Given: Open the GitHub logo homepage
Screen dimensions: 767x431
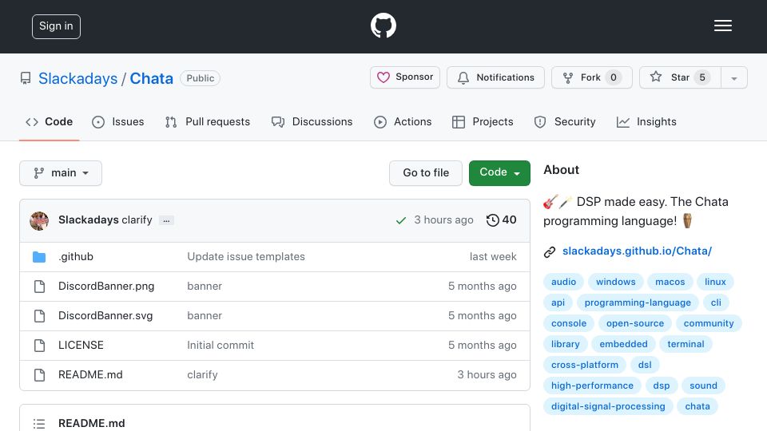Looking at the screenshot, I should point(383,26).
